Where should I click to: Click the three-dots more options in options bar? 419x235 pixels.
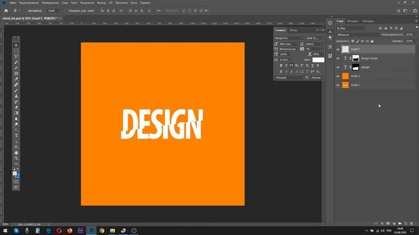[158, 10]
